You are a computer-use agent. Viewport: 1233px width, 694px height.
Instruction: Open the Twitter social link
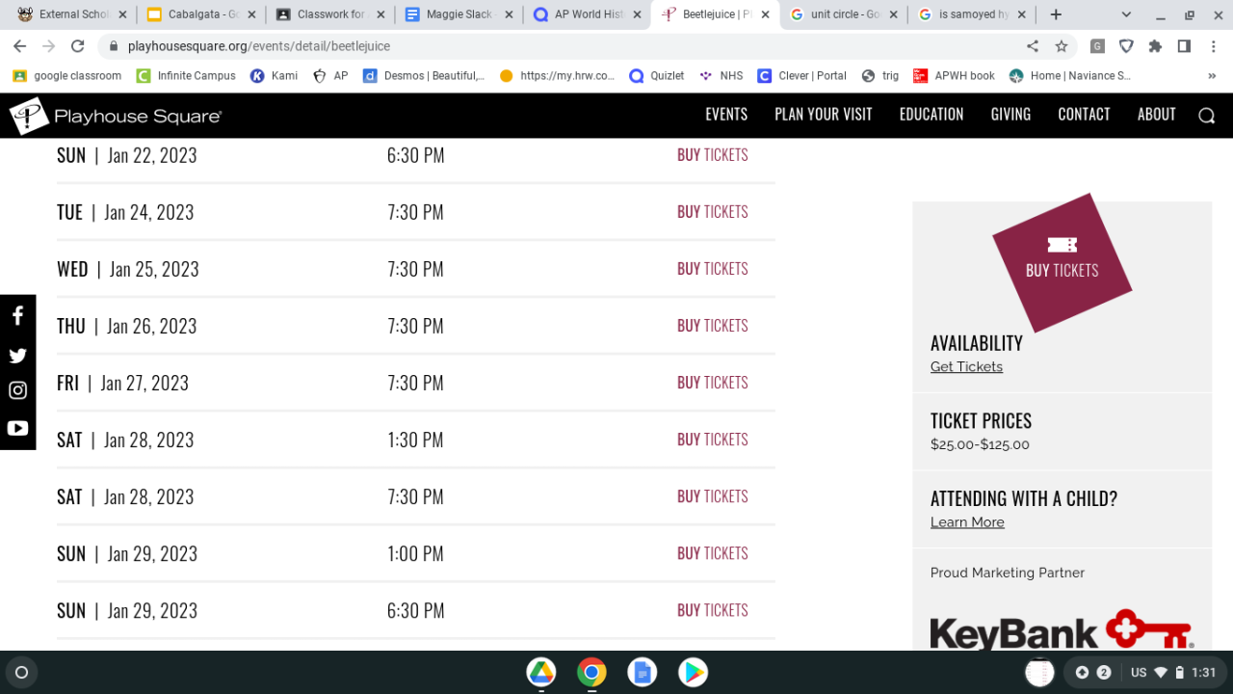point(17,356)
